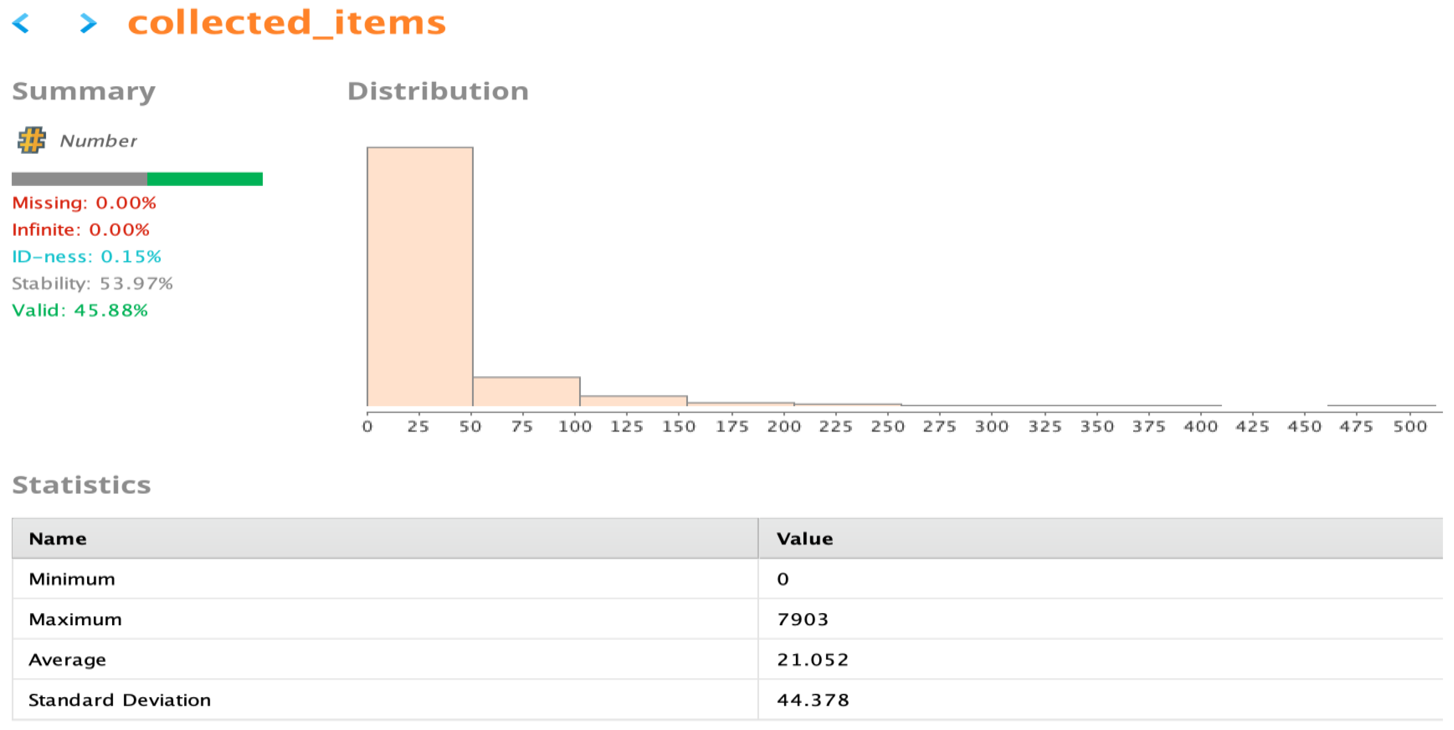Viewport: 1454px width, 730px height.
Task: Select the 100 to 150 histogram bar
Action: [x=633, y=401]
